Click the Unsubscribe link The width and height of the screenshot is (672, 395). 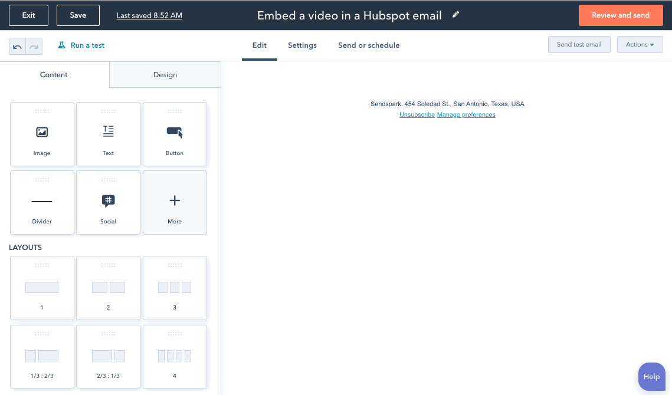point(417,114)
